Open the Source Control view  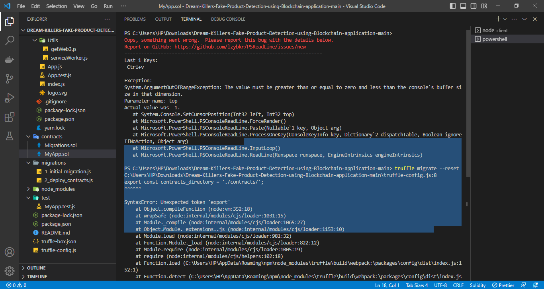click(10, 79)
